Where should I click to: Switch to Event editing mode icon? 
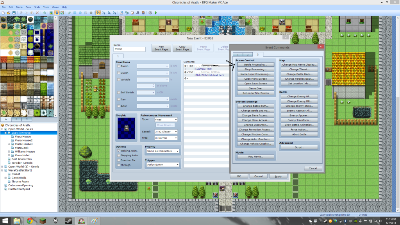tap(57, 12)
